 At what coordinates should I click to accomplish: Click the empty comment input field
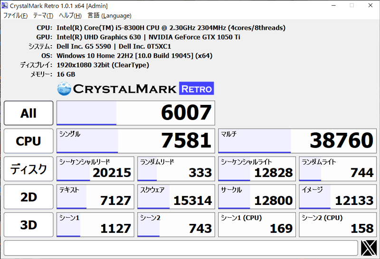click(181, 248)
